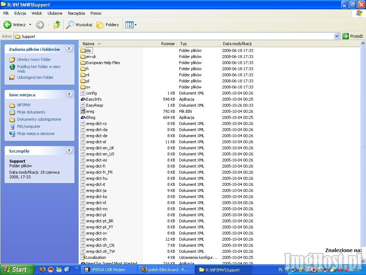The width and height of the screenshot is (366, 275).
Task: Open Moje dokumenty link
Action: coord(31,112)
